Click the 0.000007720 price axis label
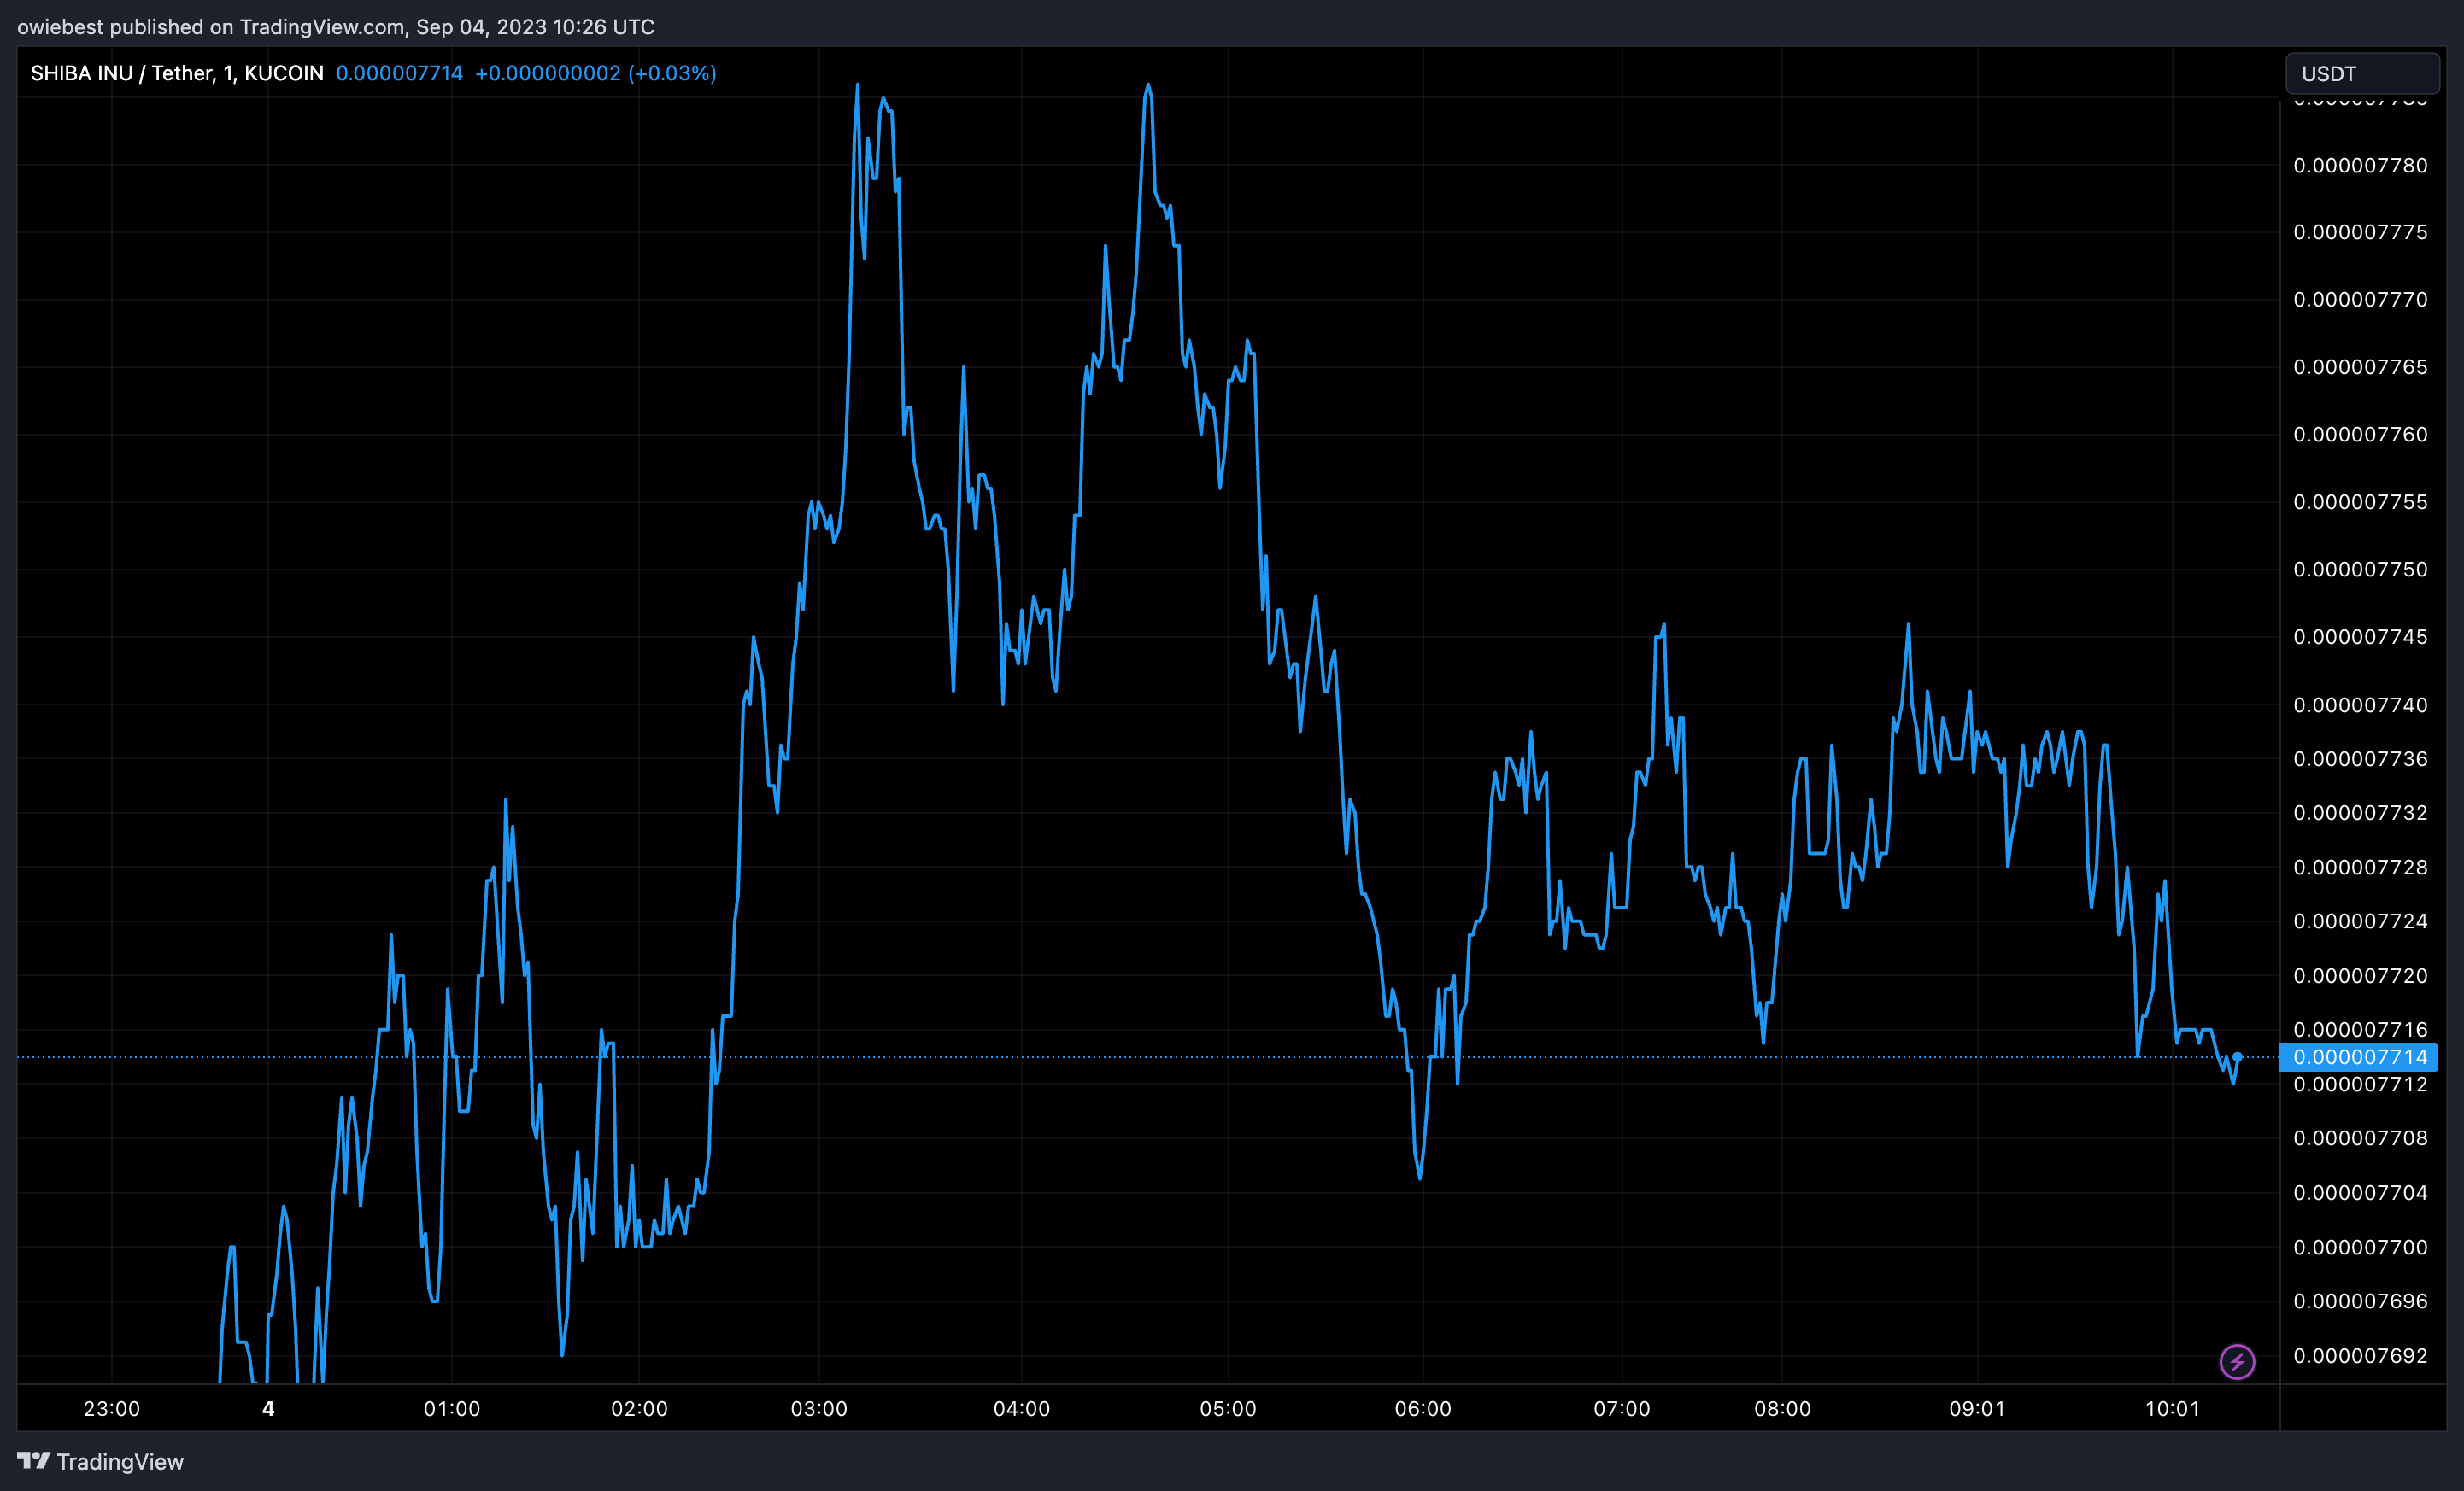 (x=2360, y=975)
